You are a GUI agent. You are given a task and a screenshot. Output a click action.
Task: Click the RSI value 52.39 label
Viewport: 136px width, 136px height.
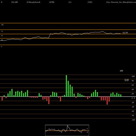point(125,33)
